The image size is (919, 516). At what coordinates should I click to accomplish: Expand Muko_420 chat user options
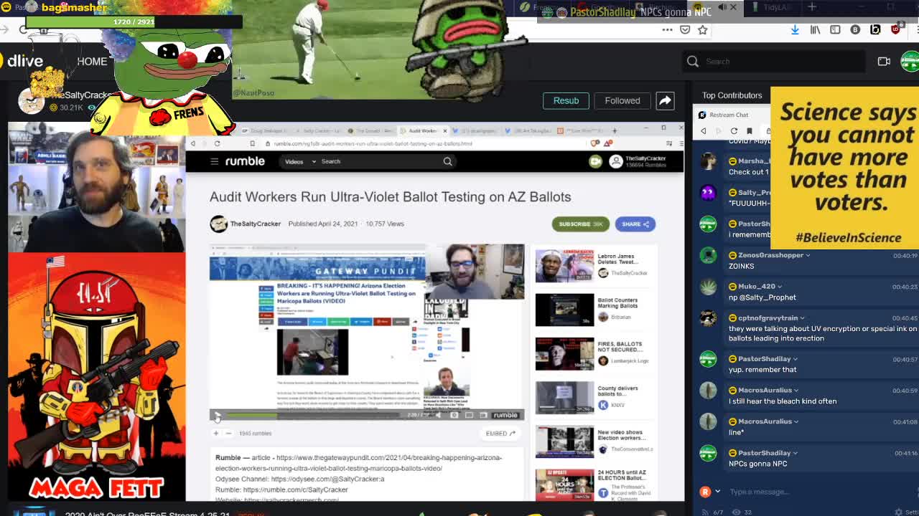point(780,287)
